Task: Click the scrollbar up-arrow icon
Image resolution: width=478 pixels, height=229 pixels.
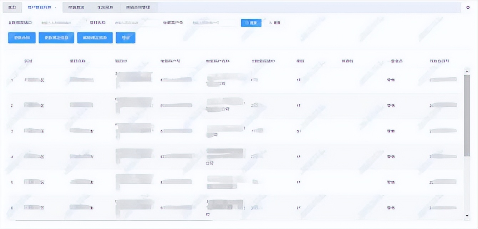Action: [467, 71]
